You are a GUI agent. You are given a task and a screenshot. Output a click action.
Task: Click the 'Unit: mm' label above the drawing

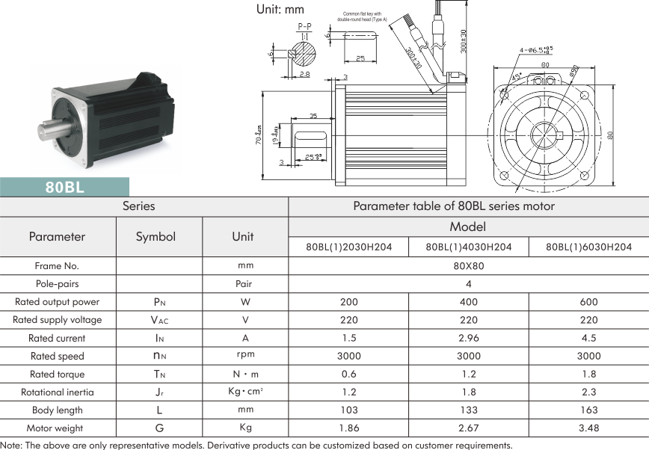pyautogui.click(x=280, y=10)
